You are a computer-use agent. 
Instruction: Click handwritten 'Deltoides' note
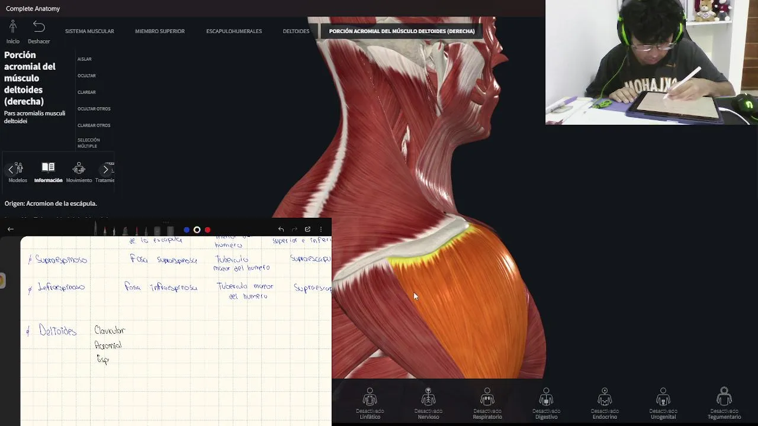click(x=57, y=331)
